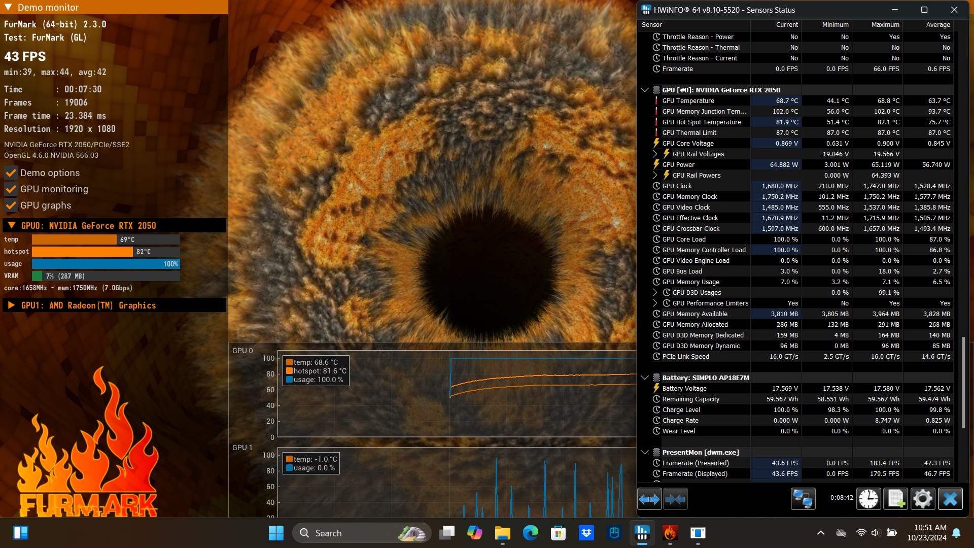Screen dimensions: 974x548
Task: Select Framerate (Presented) row
Action: 795,463
